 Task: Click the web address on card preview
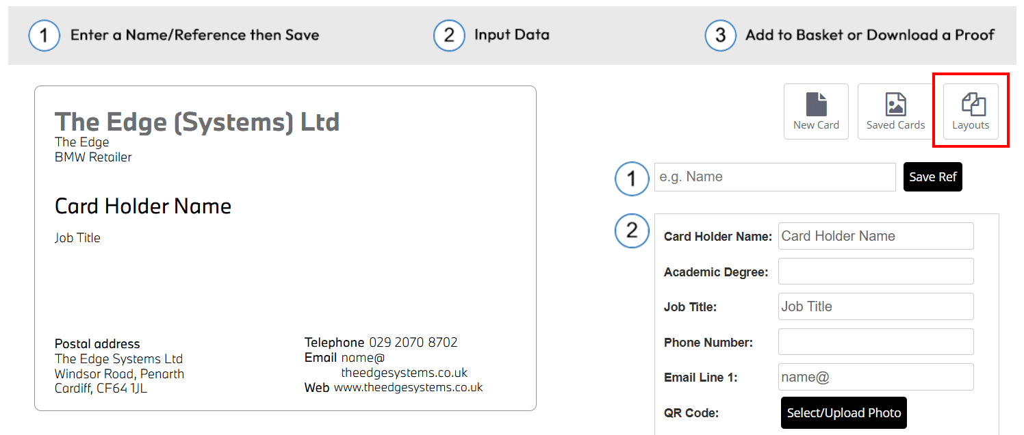408,388
